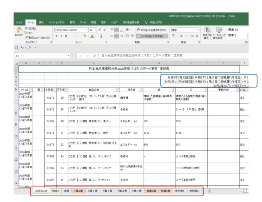Switch to the 別添1 sheet tab

tap(56, 191)
